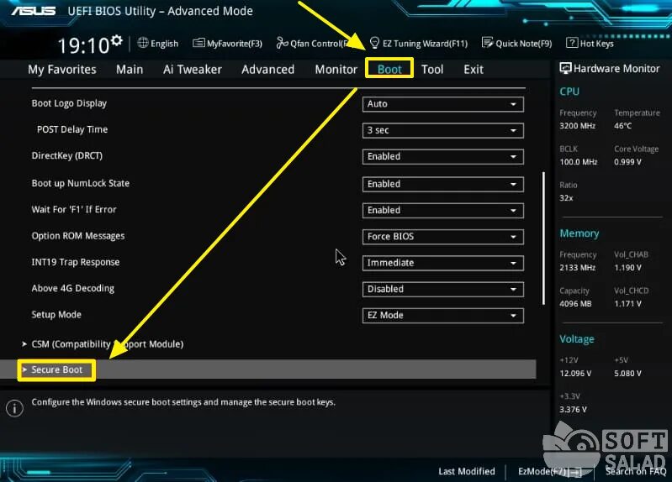Click CPU frequency value 3200 MHz
Viewport: 672px width, 482px height.
[577, 126]
